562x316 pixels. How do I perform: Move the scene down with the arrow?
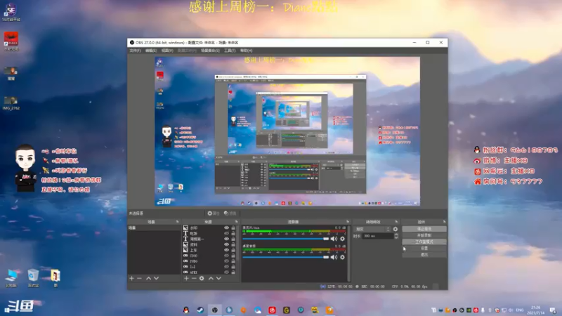pyautogui.click(x=156, y=278)
